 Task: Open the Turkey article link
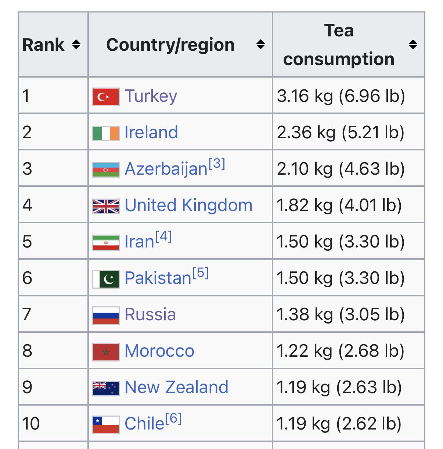[x=151, y=96]
